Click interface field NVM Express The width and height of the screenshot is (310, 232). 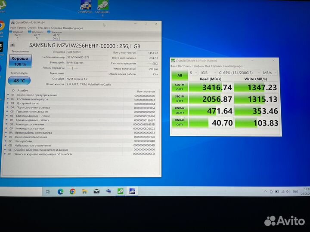pos(87,63)
